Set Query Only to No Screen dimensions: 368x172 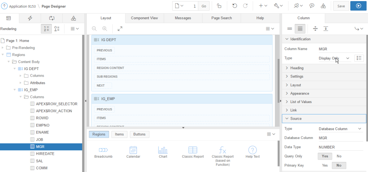click(339, 156)
